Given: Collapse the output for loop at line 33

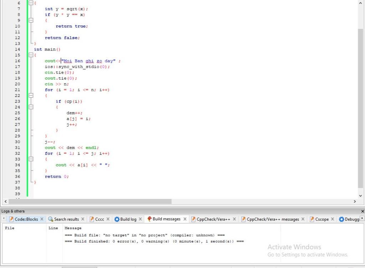Looking at the screenshot, I should click(x=31, y=159).
